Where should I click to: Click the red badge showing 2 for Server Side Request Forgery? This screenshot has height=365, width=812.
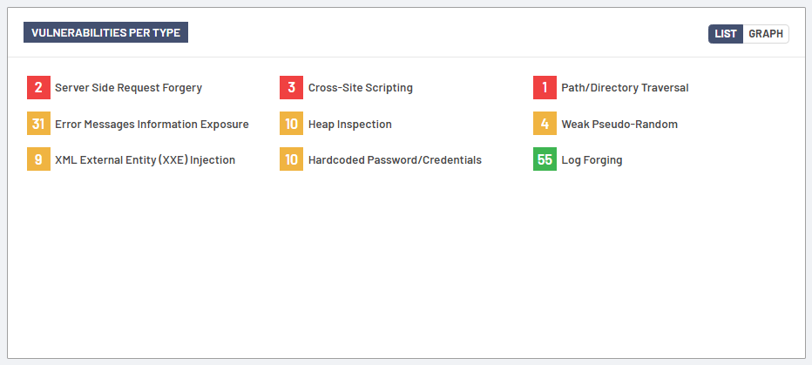pos(38,88)
